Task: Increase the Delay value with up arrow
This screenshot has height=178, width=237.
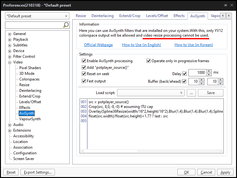Action: (209, 71)
